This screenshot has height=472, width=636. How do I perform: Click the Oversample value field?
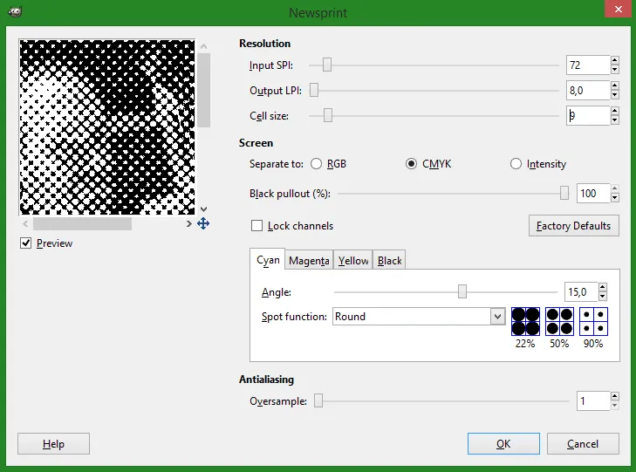pyautogui.click(x=593, y=401)
